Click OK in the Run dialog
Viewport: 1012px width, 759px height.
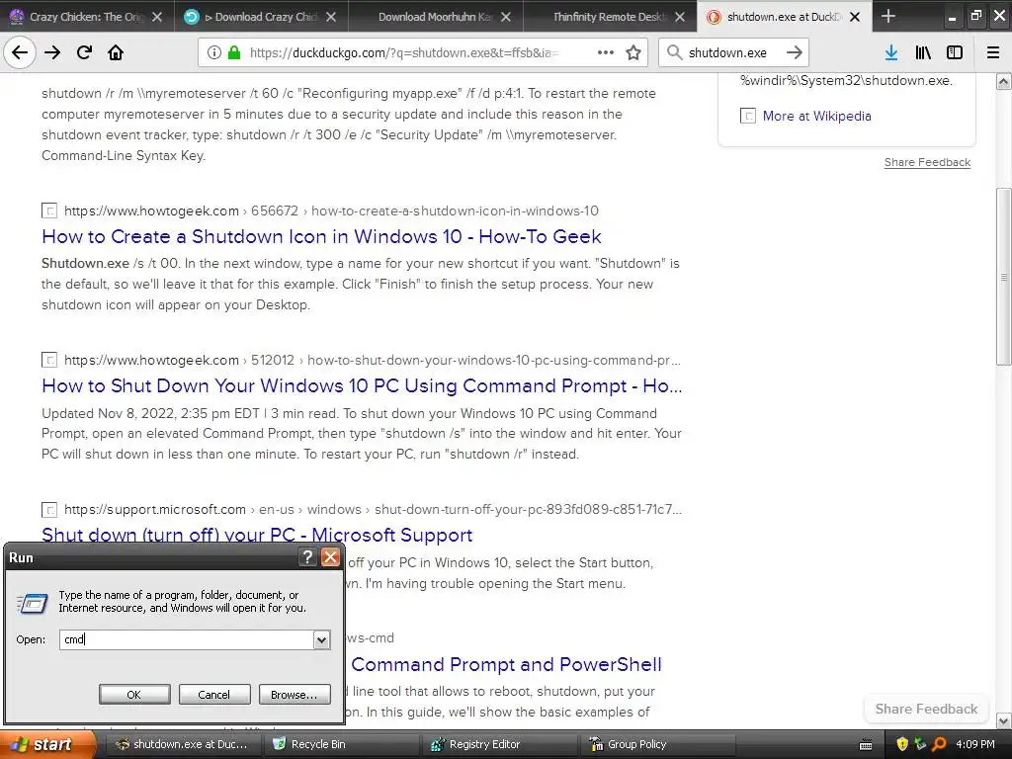click(x=134, y=695)
